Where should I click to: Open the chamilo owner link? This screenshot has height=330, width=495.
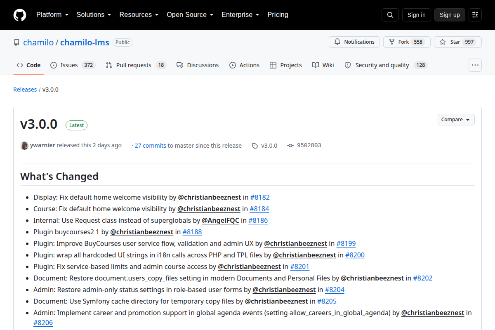click(x=38, y=42)
